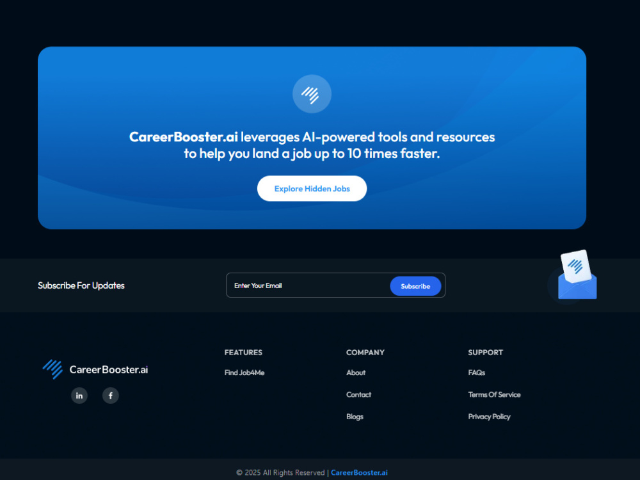Click the Subscribe button
Image resolution: width=640 pixels, height=480 pixels.
[415, 286]
